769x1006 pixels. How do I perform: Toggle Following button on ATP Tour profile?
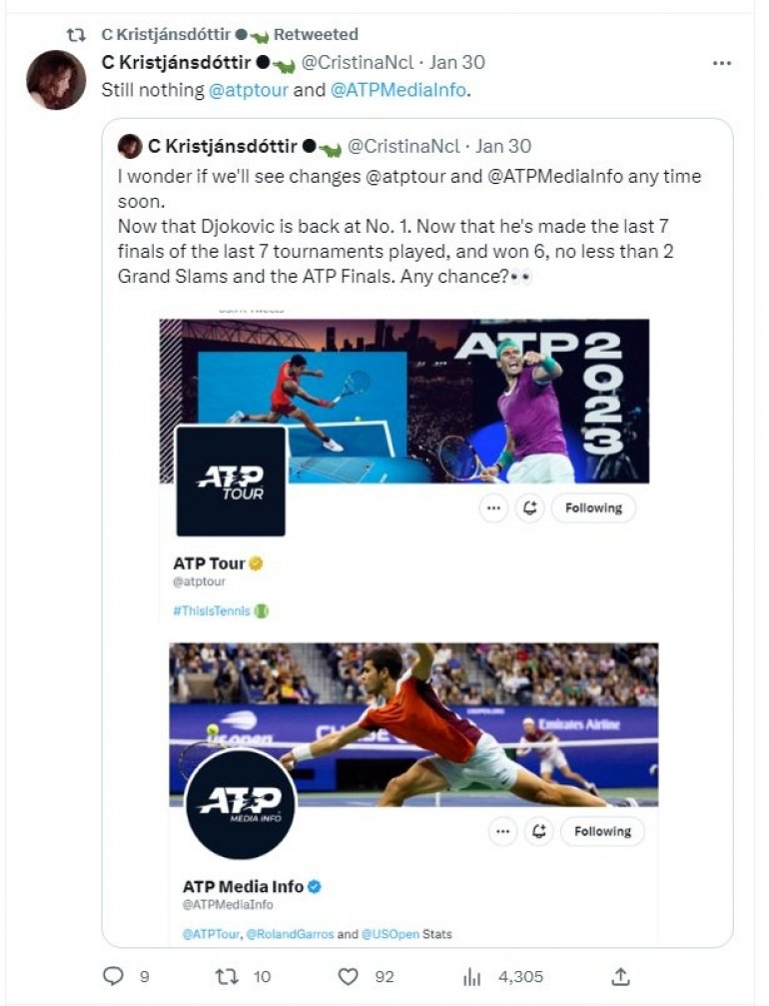pyautogui.click(x=593, y=508)
